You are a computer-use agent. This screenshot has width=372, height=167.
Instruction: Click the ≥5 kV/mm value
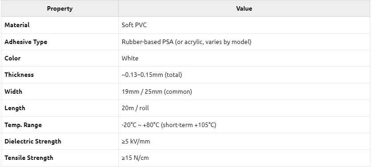[x=136, y=142]
